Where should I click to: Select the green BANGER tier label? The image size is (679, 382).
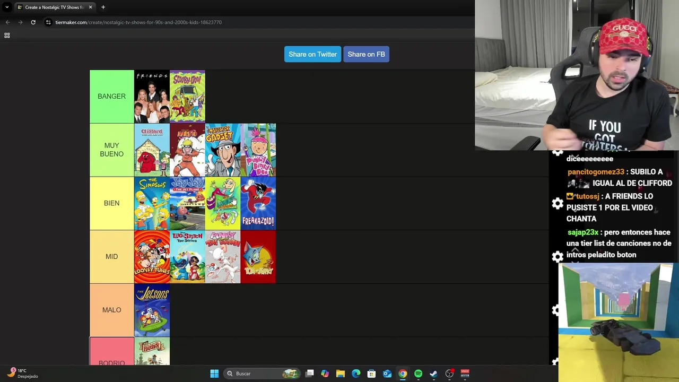111,96
